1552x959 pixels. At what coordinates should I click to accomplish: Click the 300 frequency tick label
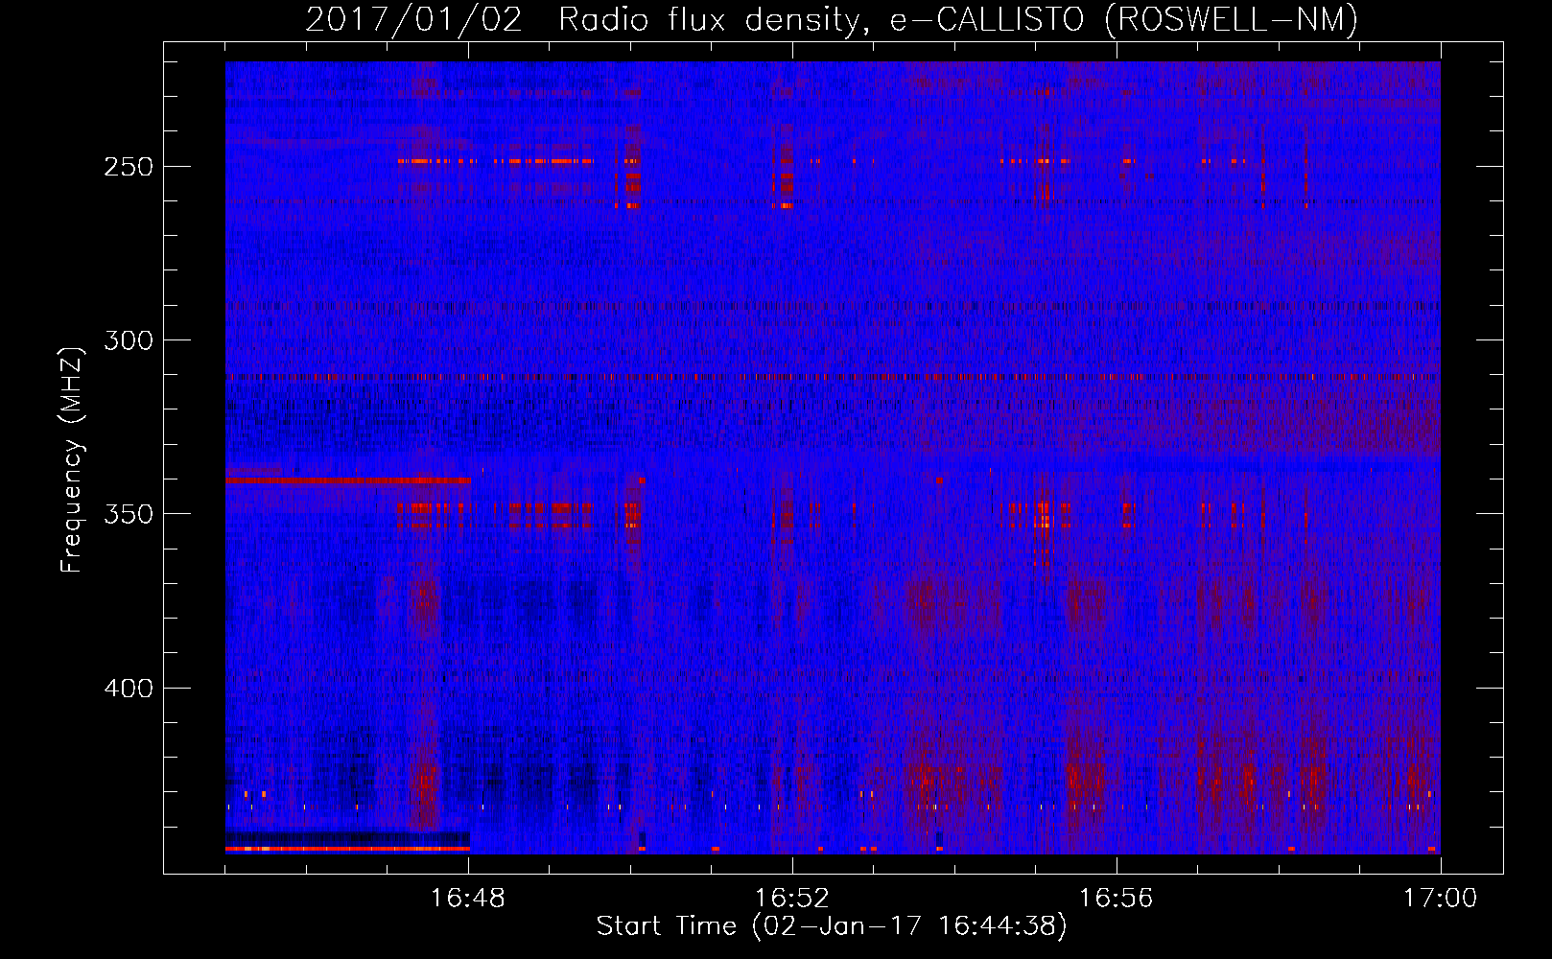click(129, 340)
